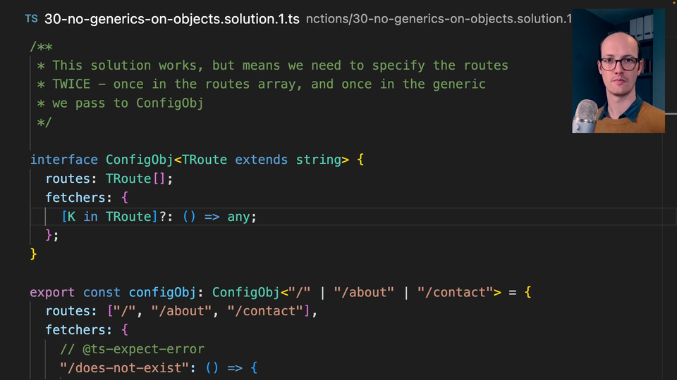
Task: Click the 'export' keyword
Action: [x=52, y=292]
